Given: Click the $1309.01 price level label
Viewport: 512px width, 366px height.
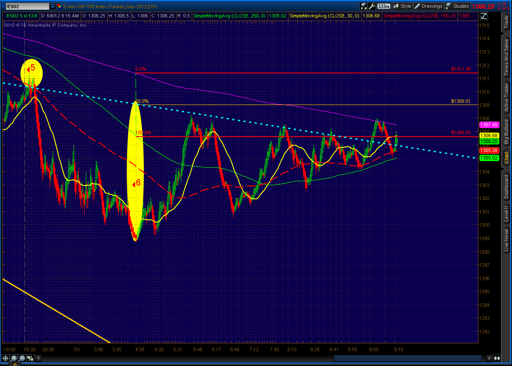Looking at the screenshot, I should [x=461, y=101].
